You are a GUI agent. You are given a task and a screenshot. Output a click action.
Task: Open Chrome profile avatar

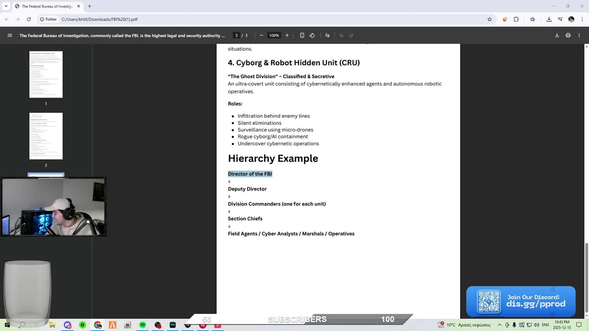click(571, 19)
